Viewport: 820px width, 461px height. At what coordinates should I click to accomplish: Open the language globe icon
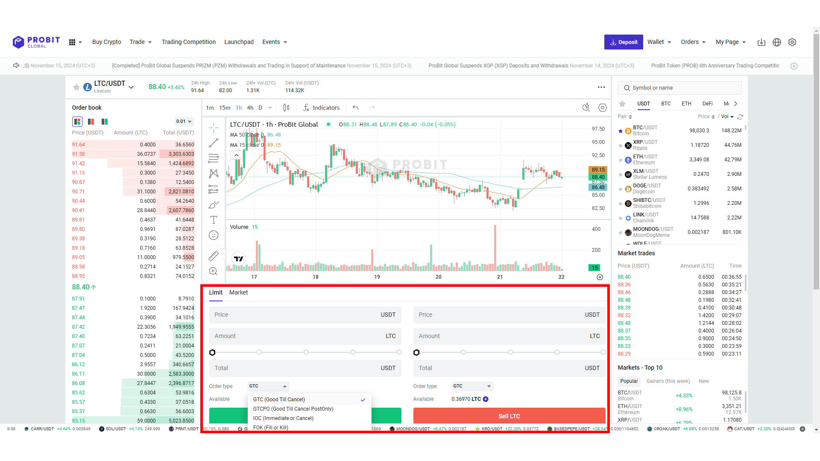777,42
